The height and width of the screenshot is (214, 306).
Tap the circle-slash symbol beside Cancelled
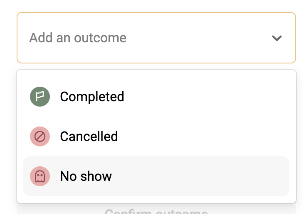coord(40,136)
